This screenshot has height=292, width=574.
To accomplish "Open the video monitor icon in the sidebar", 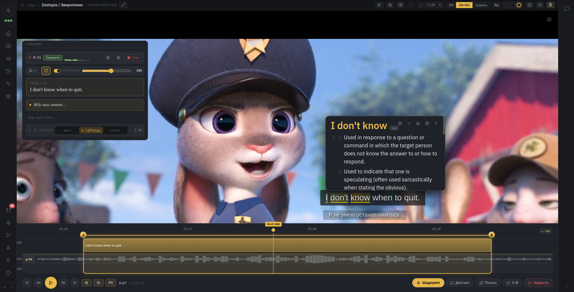I will point(8,46).
